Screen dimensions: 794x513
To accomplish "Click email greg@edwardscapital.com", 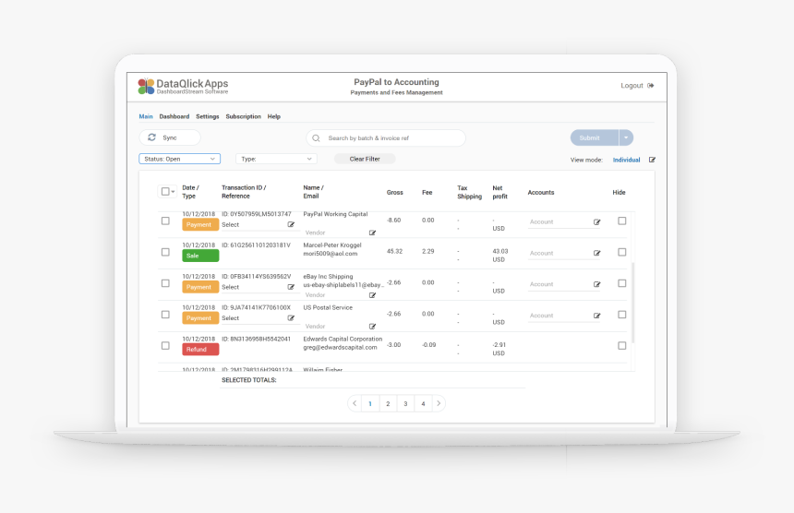I will click(x=341, y=347).
